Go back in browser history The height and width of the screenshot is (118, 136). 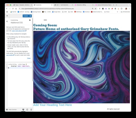tap(7, 9)
